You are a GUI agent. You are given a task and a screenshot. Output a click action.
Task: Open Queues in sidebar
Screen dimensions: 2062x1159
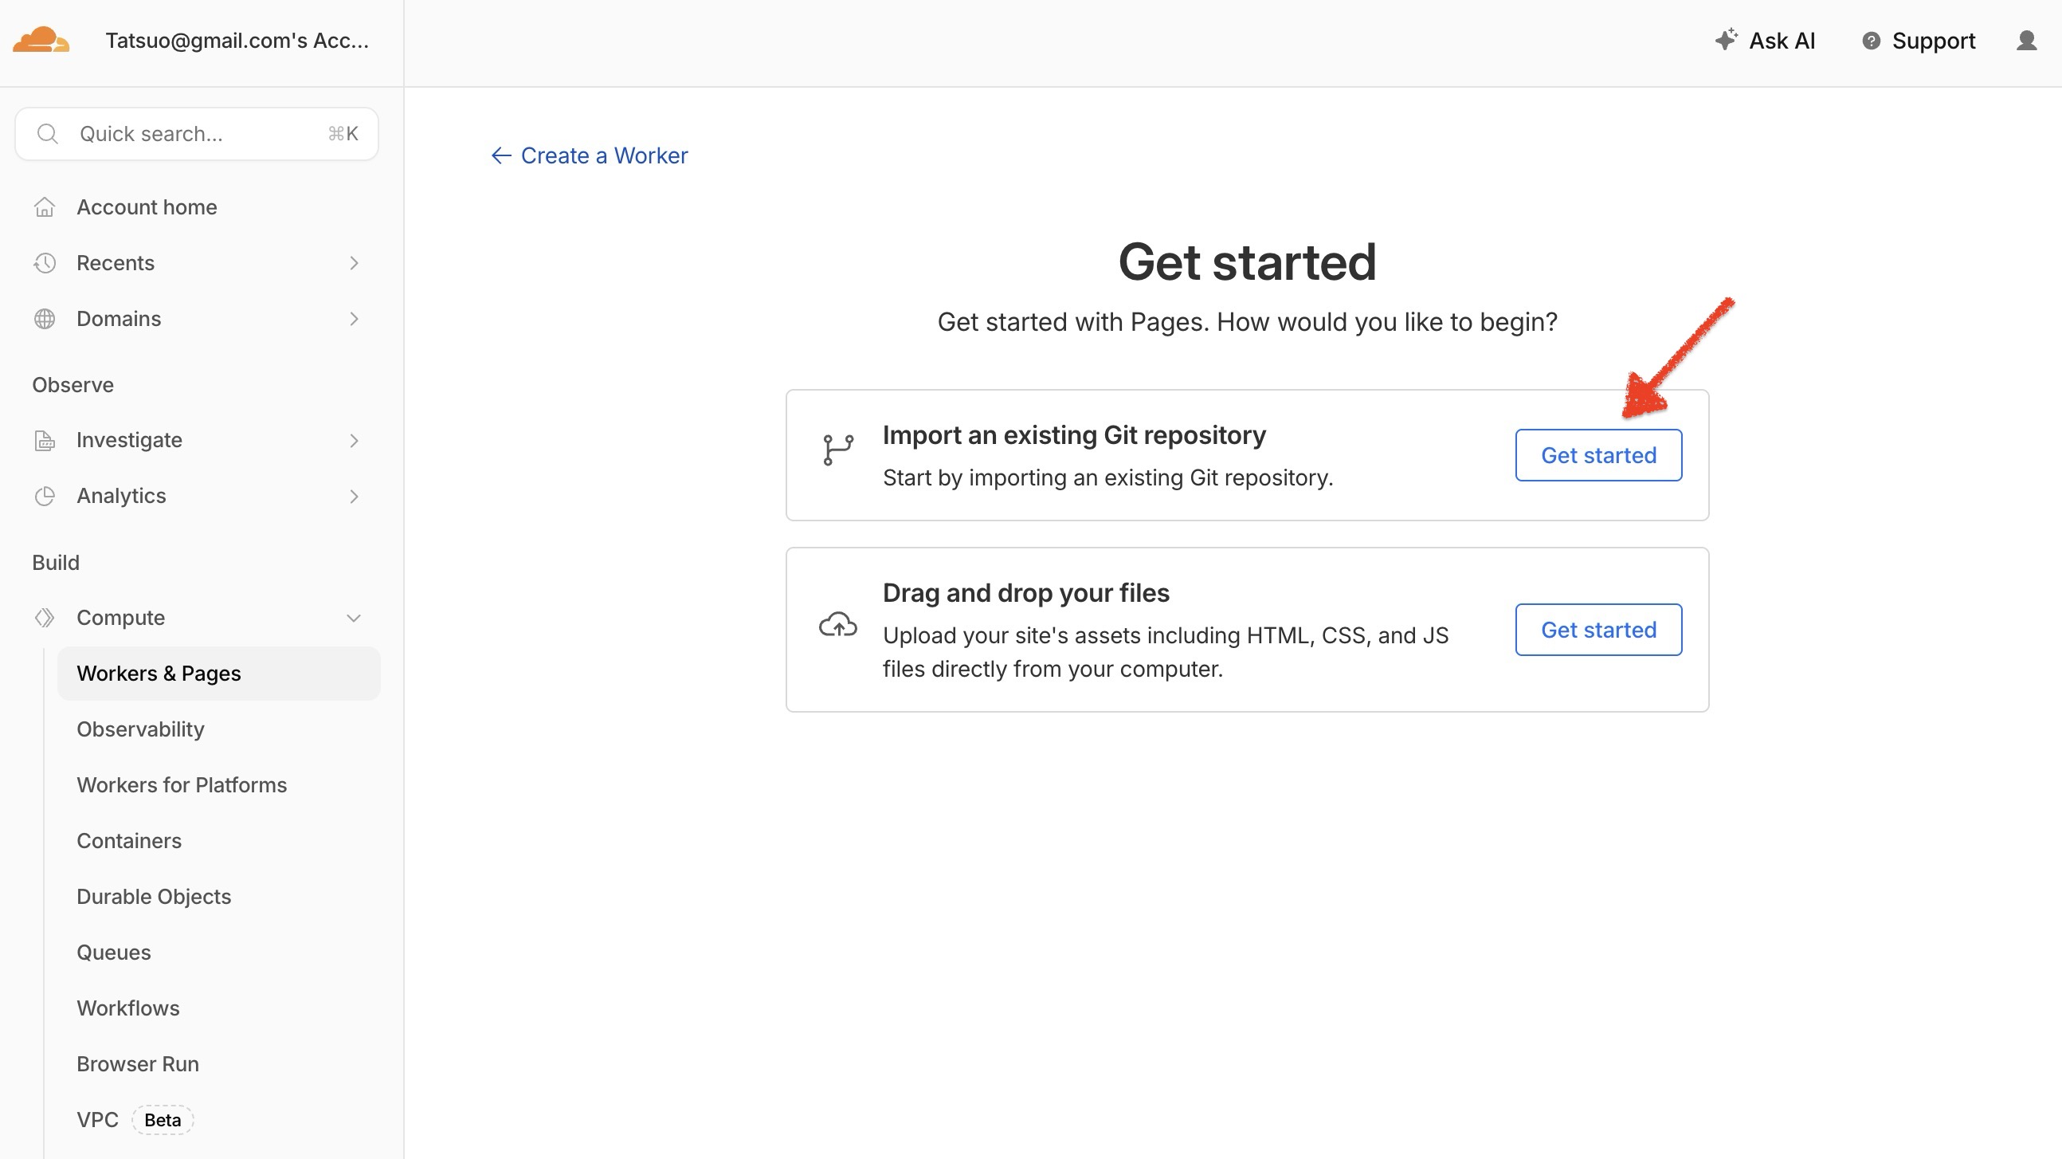114,953
